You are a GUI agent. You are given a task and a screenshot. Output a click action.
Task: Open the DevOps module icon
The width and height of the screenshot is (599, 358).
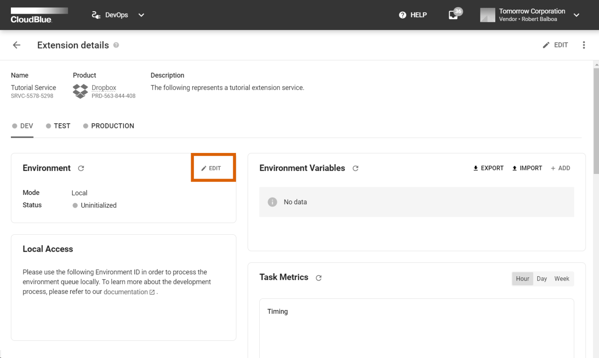click(96, 15)
